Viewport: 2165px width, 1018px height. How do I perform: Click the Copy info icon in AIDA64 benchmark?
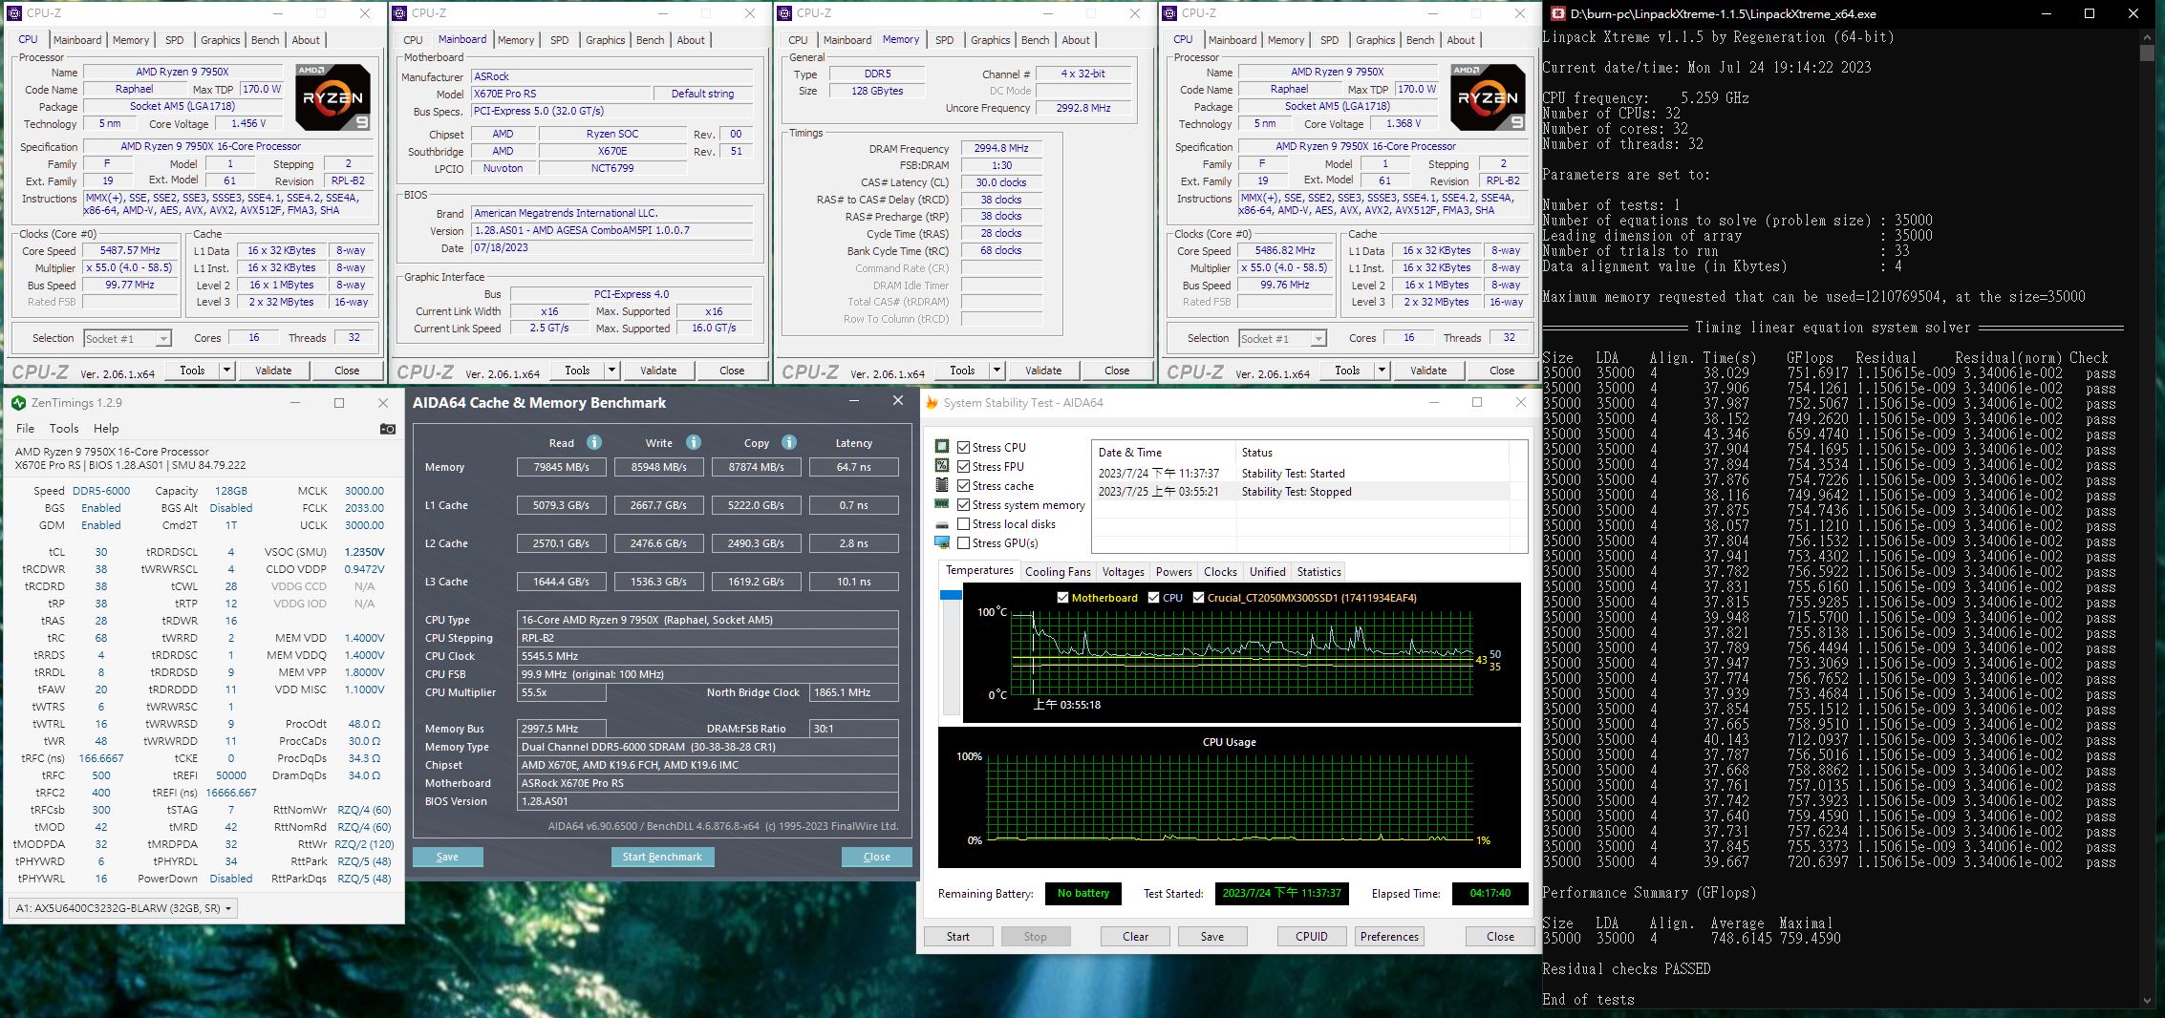click(x=789, y=442)
